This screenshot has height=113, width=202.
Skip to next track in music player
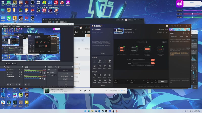point(89,91)
